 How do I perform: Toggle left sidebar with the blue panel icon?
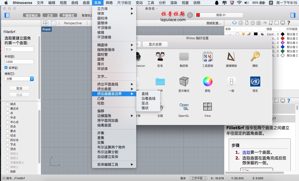[7, 15]
